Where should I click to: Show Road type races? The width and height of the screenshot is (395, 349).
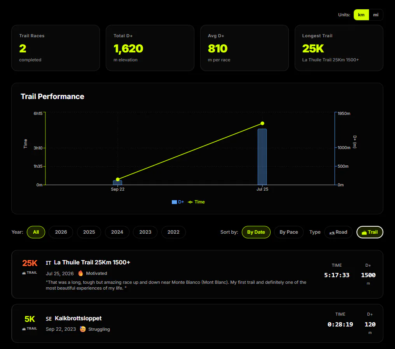coord(338,232)
